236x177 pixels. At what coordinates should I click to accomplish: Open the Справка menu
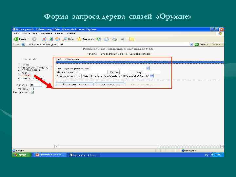(70, 33)
